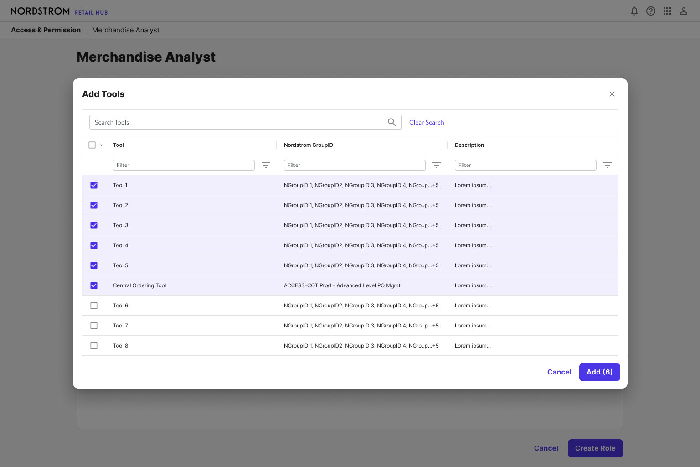Click the Access & Permission breadcrumb
The width and height of the screenshot is (700, 467).
click(46, 30)
